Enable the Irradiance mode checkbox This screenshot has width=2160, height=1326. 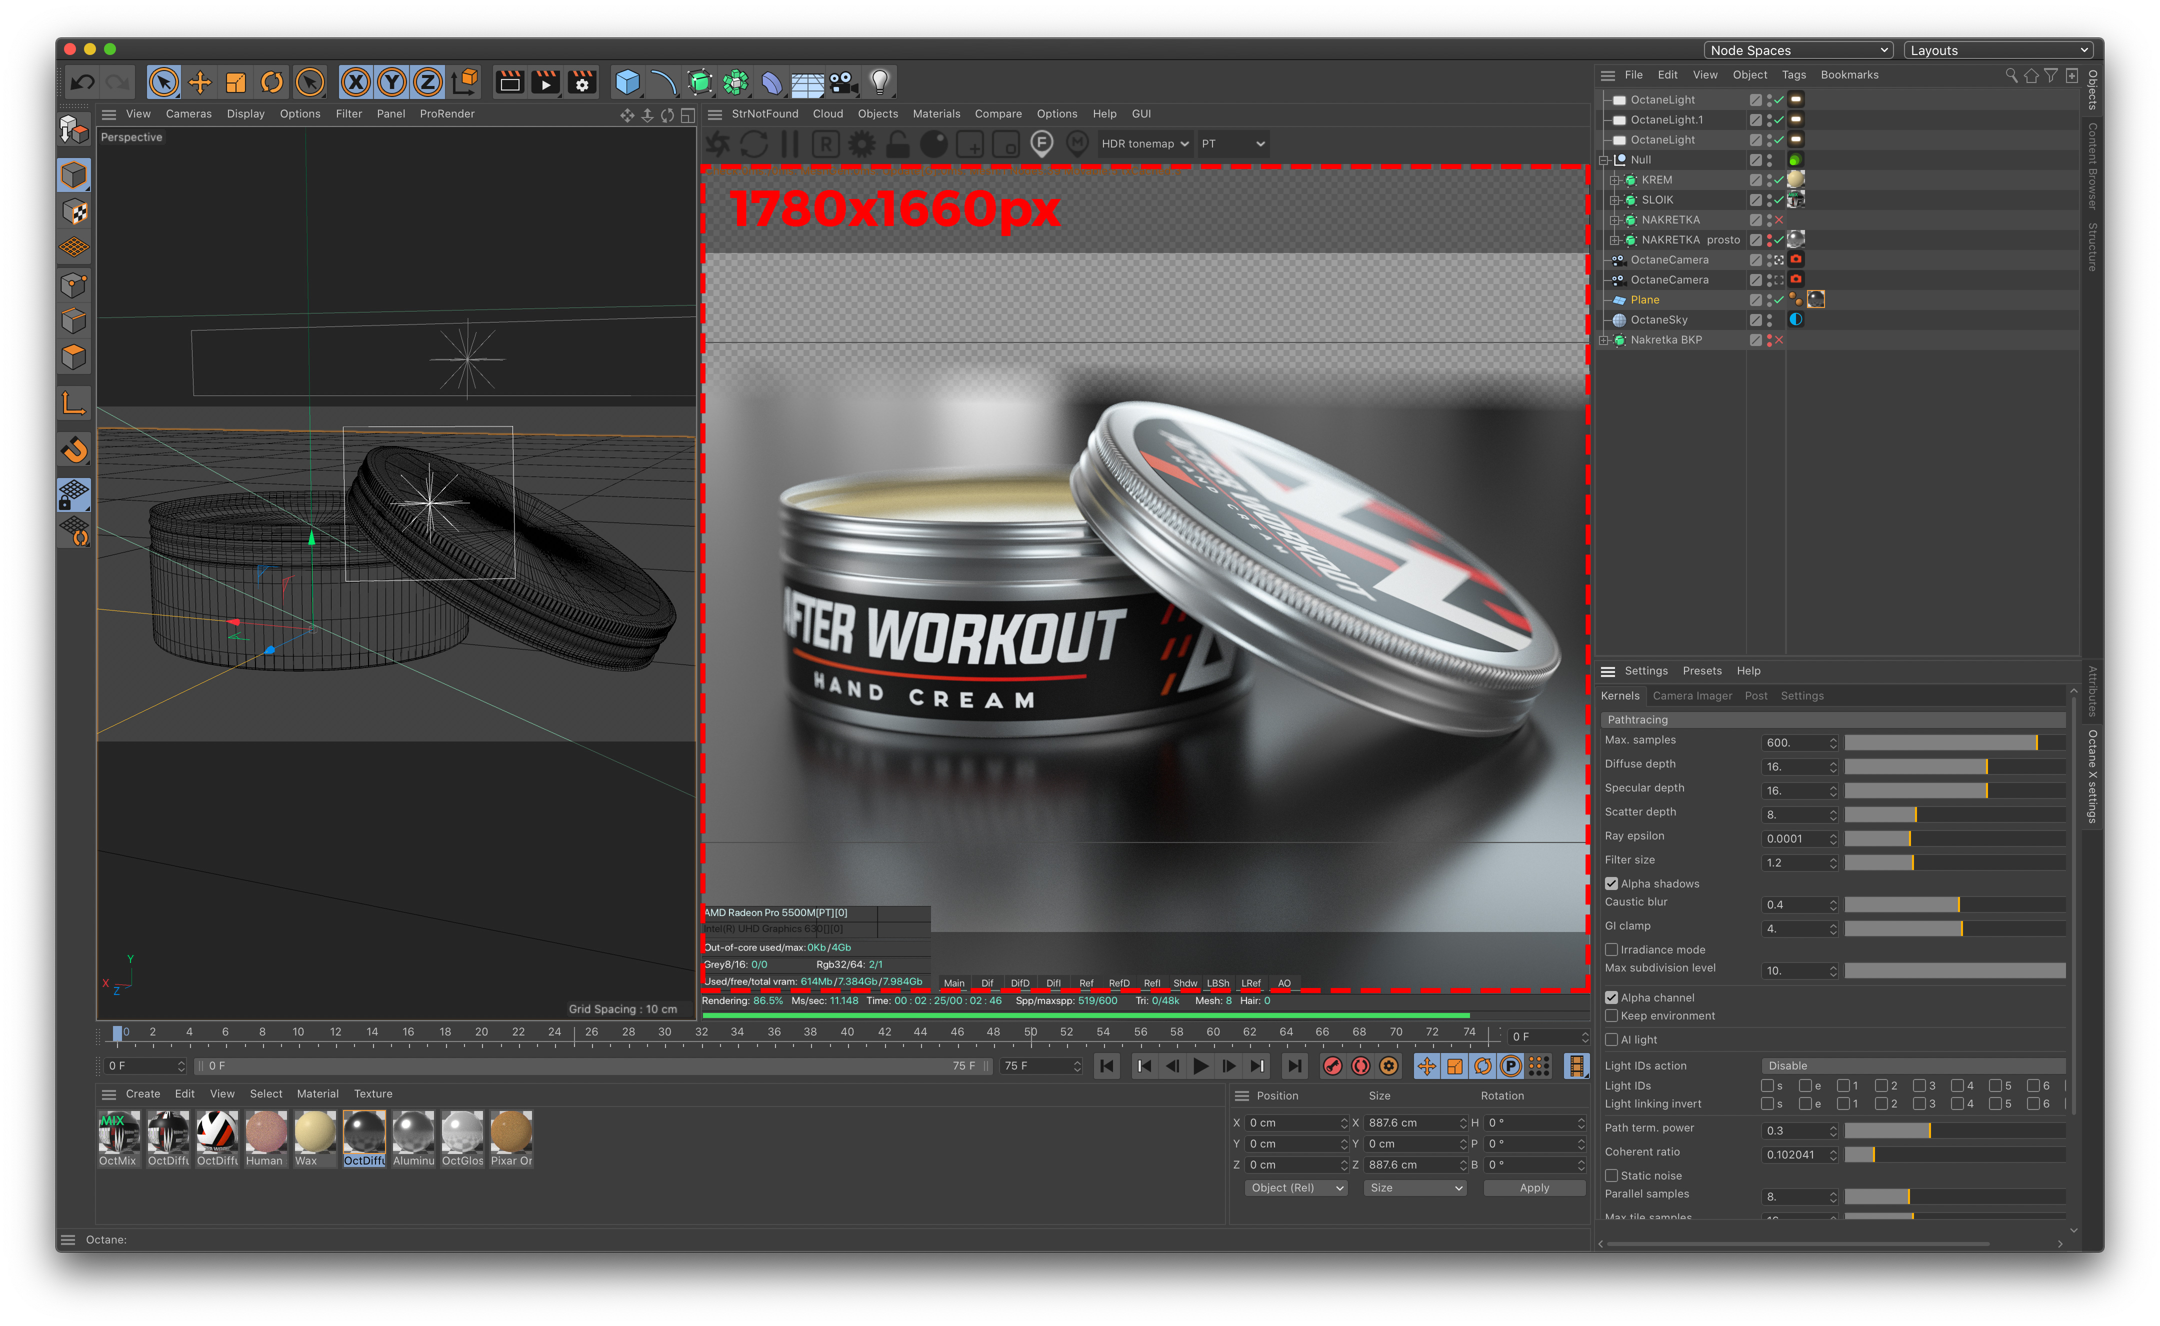[1611, 949]
